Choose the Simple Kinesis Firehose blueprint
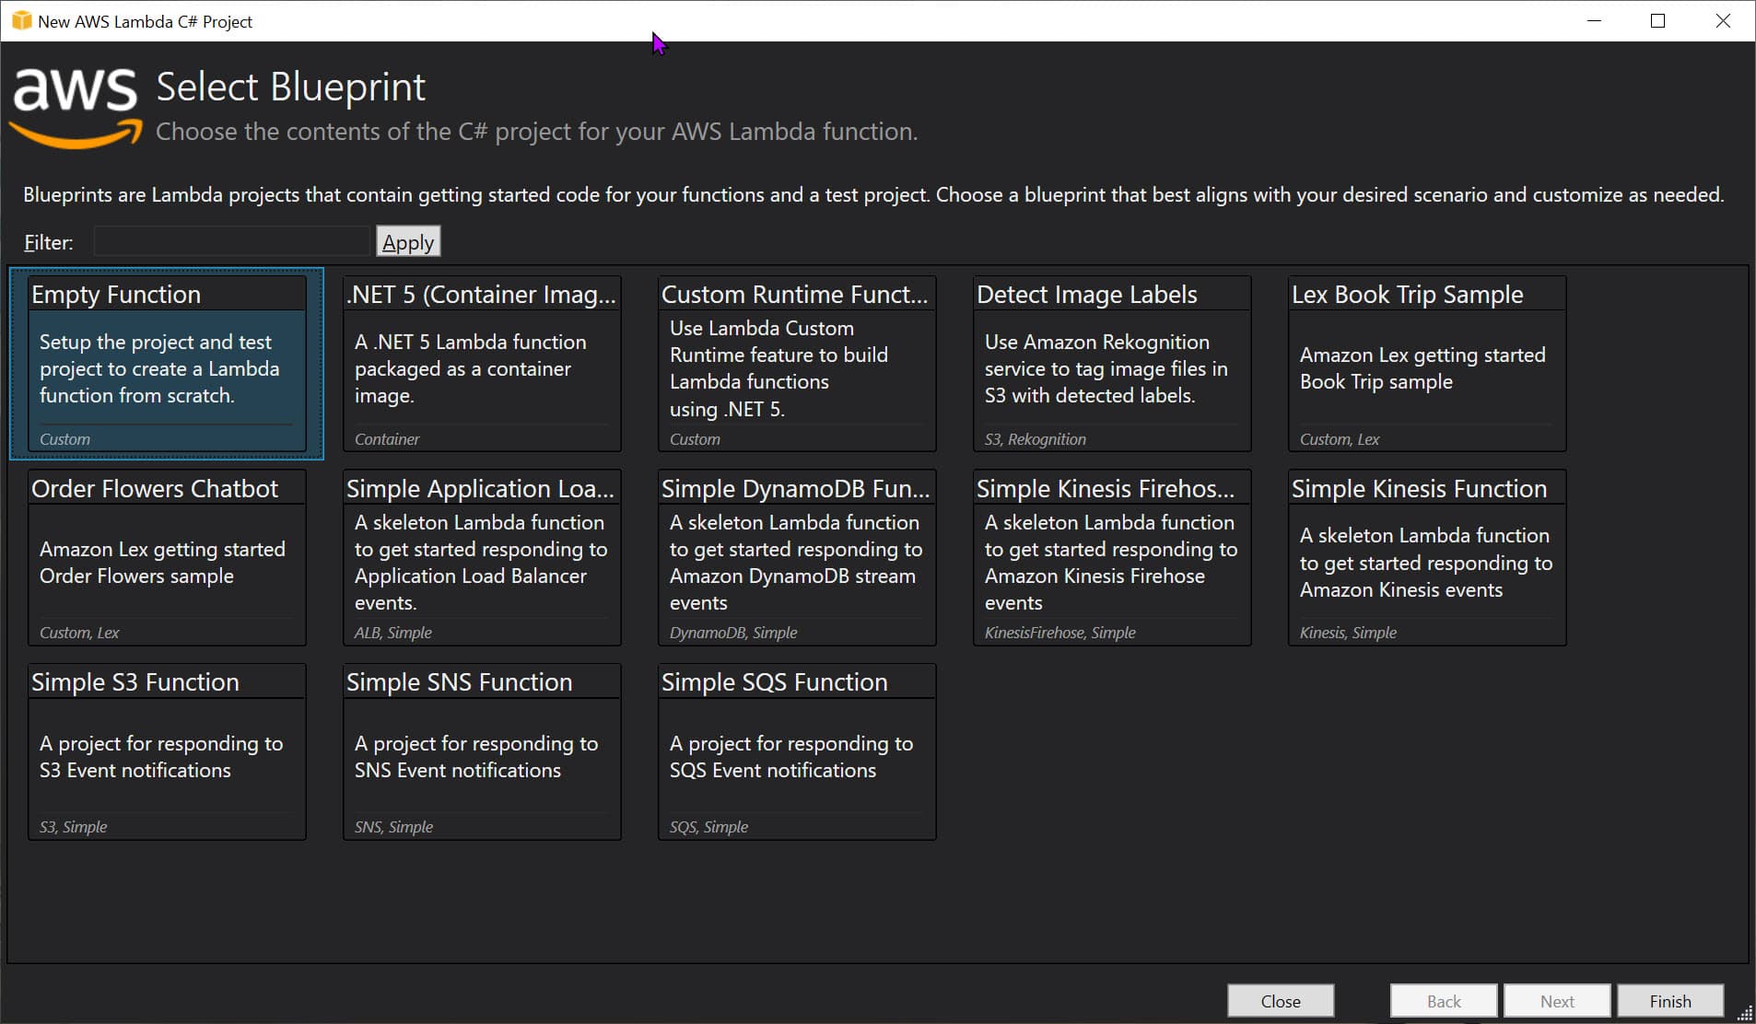 [1112, 558]
